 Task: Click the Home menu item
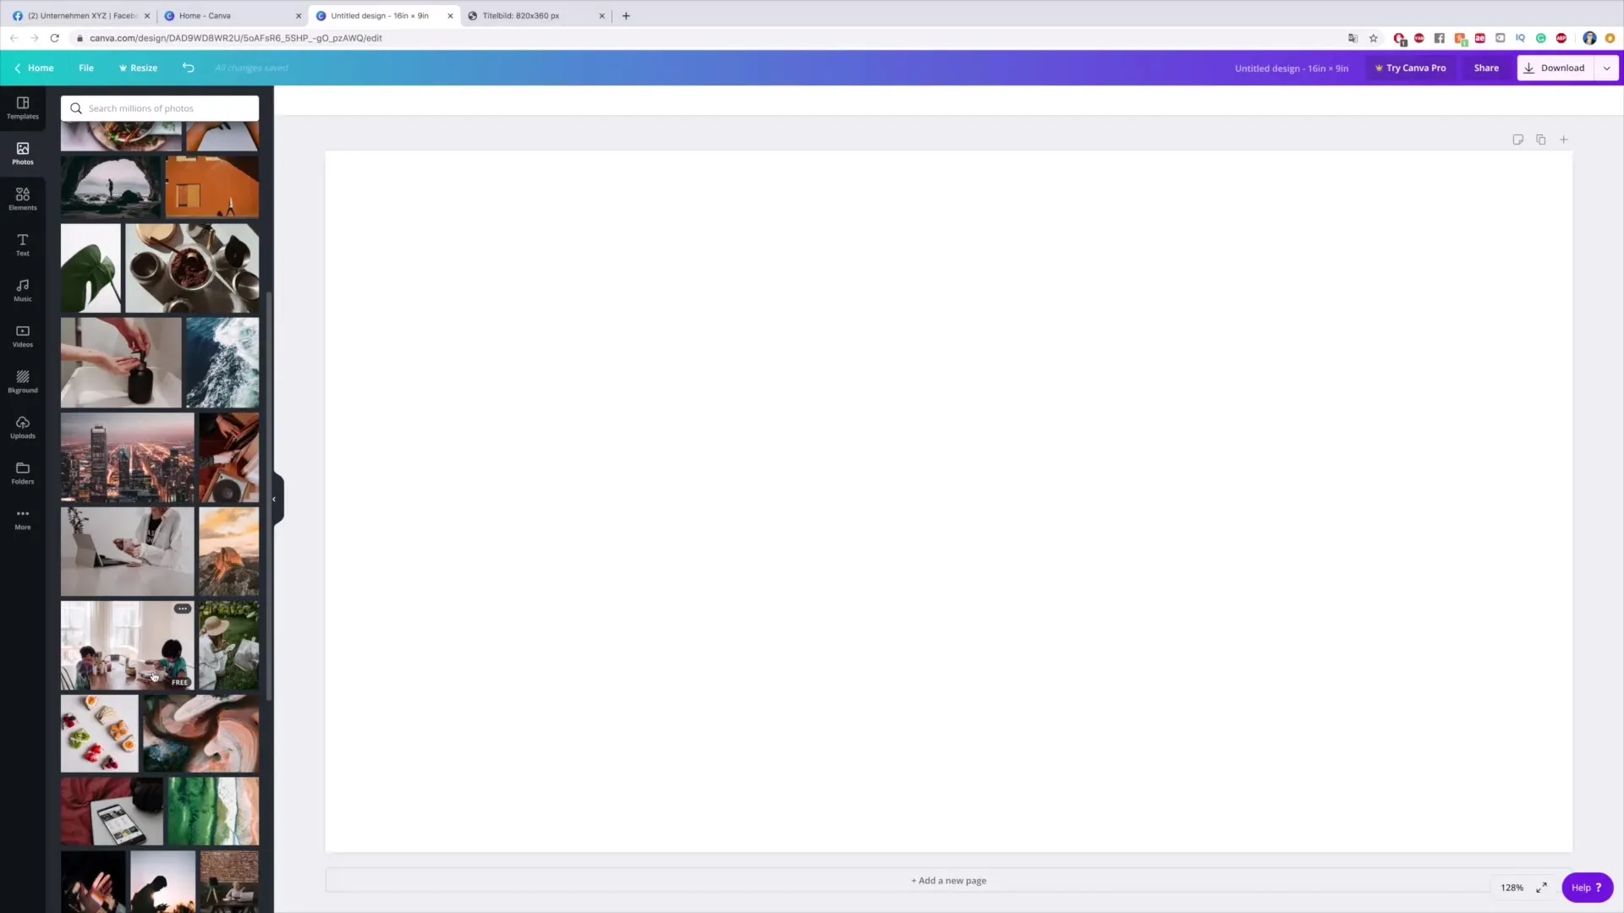tap(40, 68)
